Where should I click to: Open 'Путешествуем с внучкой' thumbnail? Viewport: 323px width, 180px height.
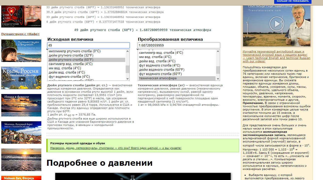(21, 50)
